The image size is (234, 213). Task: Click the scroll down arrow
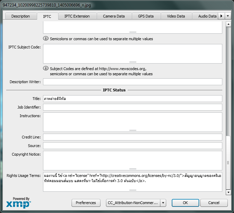[x=228, y=192]
